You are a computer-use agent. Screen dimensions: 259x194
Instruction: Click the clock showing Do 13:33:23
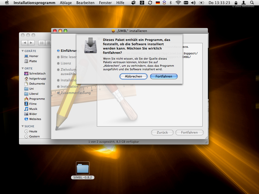click(x=219, y=3)
